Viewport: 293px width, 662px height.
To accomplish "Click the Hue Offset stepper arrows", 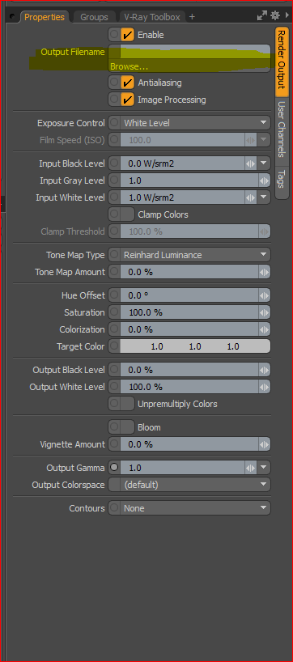I will [x=265, y=295].
